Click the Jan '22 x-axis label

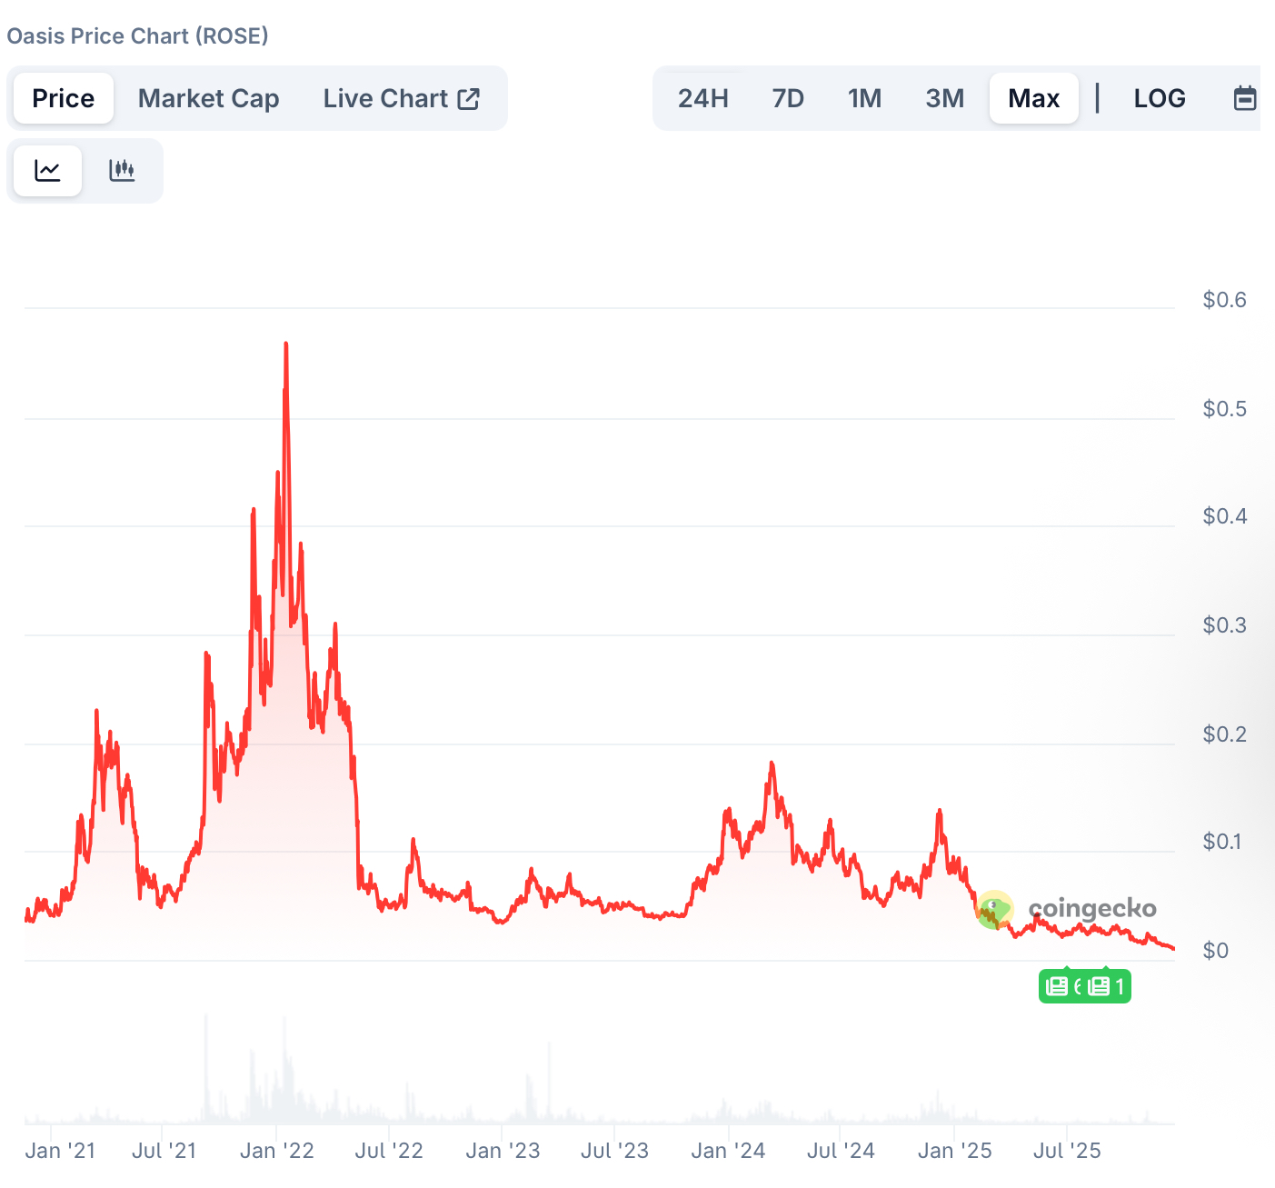[x=277, y=1151]
